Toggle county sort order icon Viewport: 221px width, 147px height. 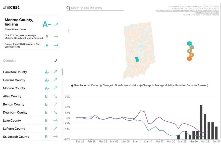[x=56, y=60]
